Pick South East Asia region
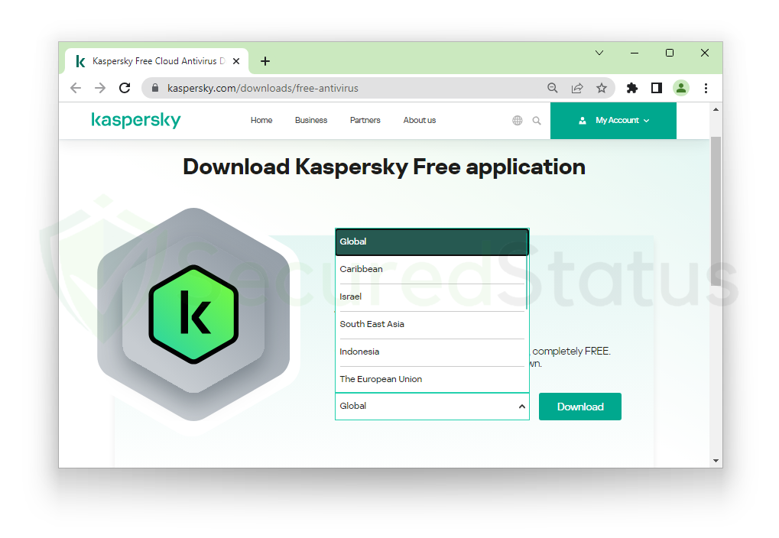779x538 pixels. tap(431, 324)
